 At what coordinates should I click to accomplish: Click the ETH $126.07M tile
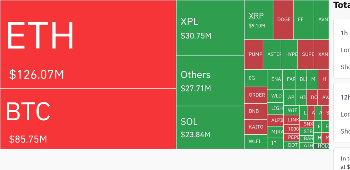[x=88, y=45]
